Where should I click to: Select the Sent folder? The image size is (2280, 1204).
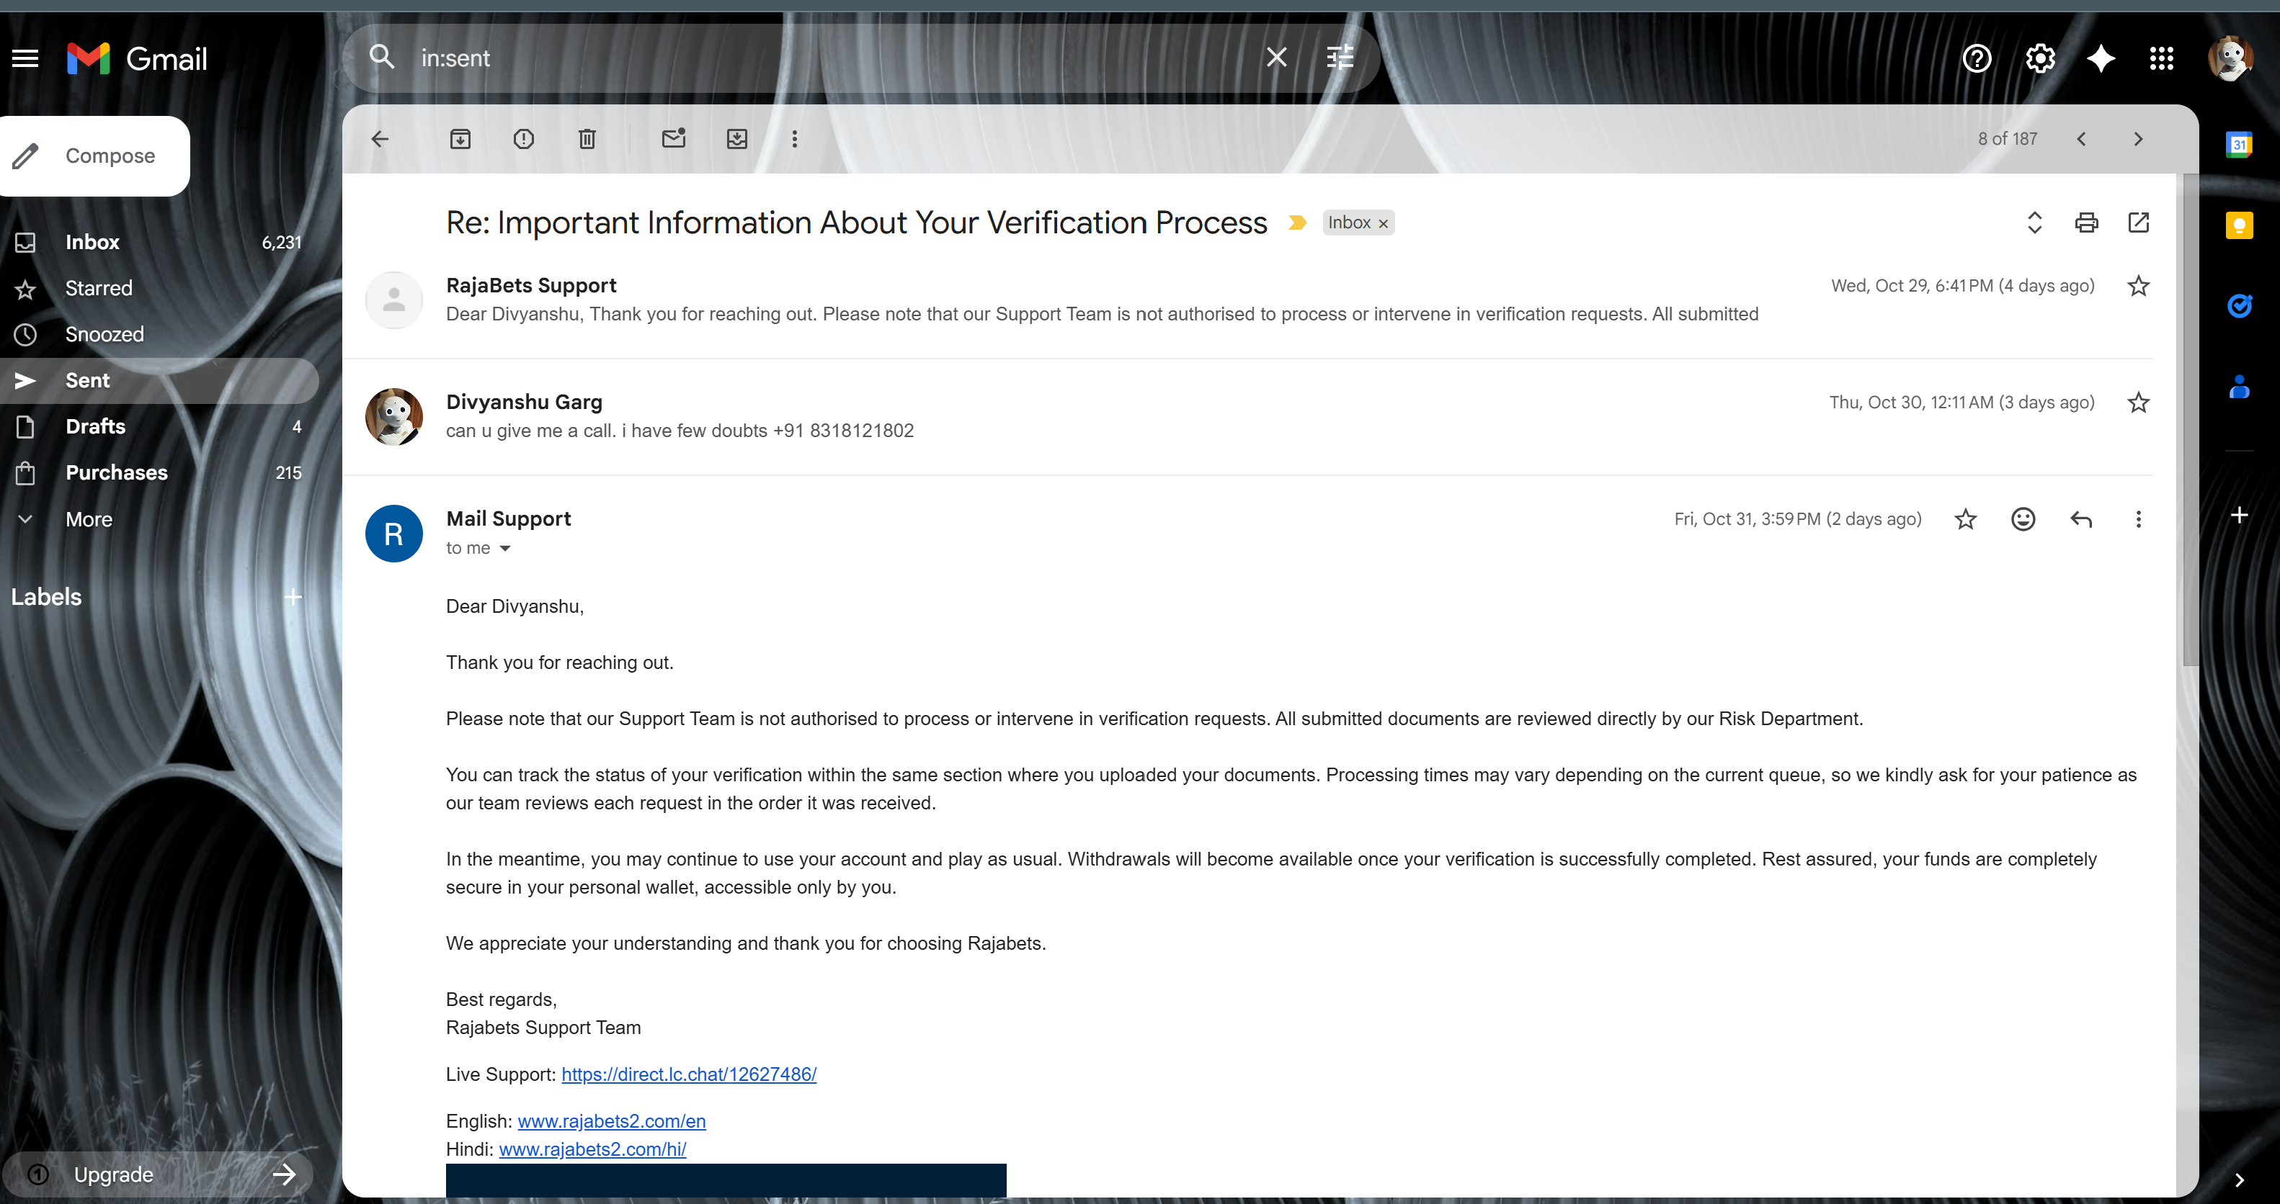pos(158,380)
